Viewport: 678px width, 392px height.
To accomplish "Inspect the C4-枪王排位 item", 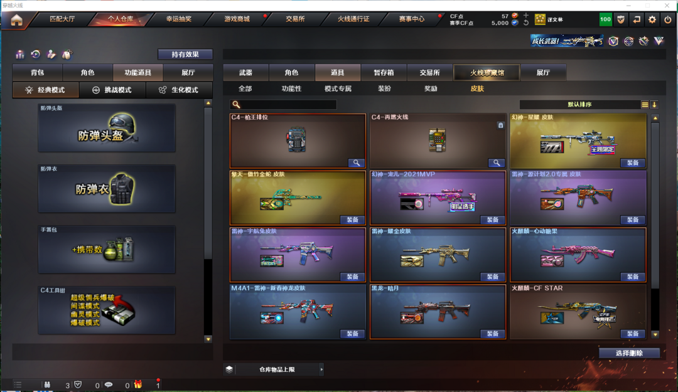I will (x=357, y=163).
